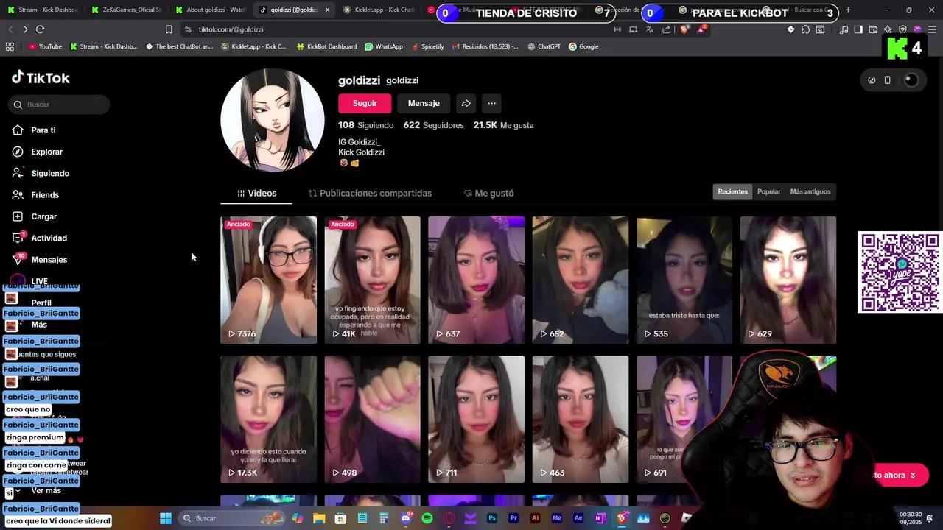The height and width of the screenshot is (530, 943).
Task: Open the 622 Seguidores list
Action: 433,125
